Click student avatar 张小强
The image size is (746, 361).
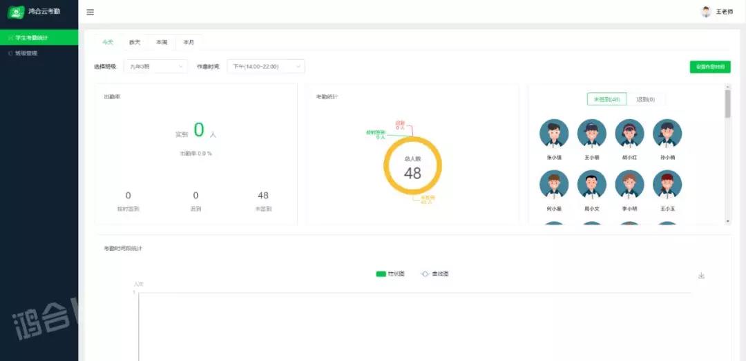pos(554,134)
